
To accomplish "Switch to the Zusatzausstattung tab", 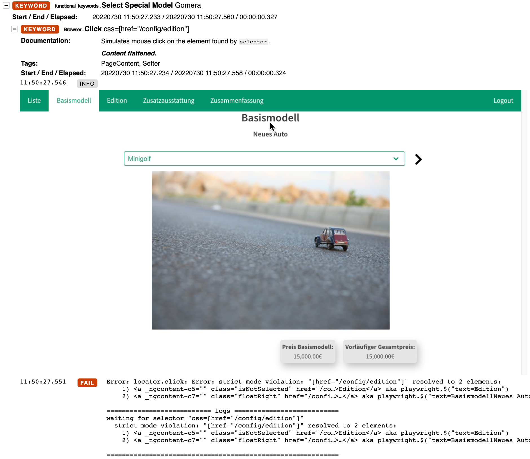I will [x=168, y=101].
